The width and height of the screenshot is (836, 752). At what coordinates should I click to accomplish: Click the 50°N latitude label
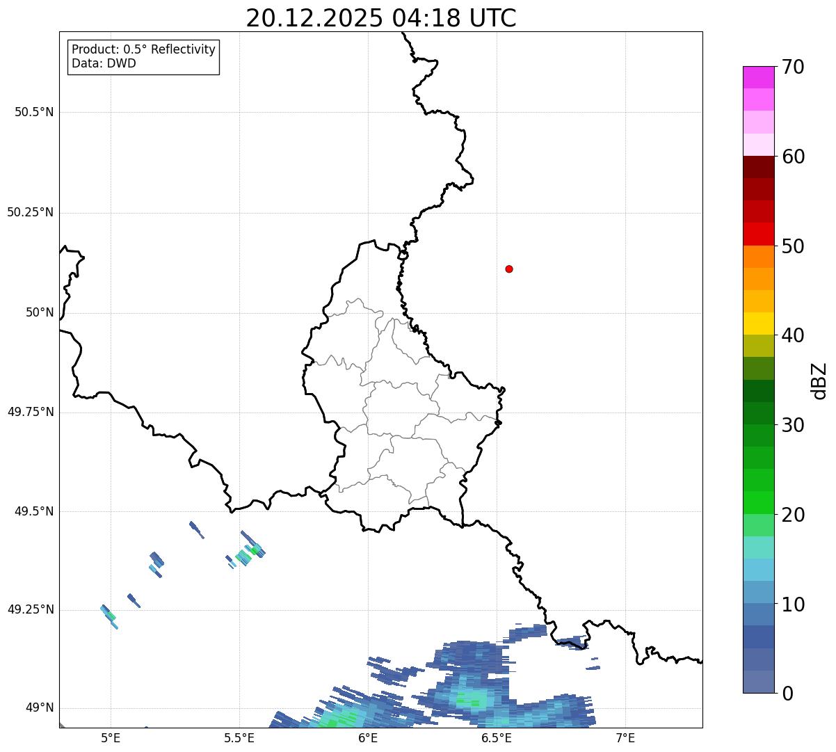tap(40, 312)
